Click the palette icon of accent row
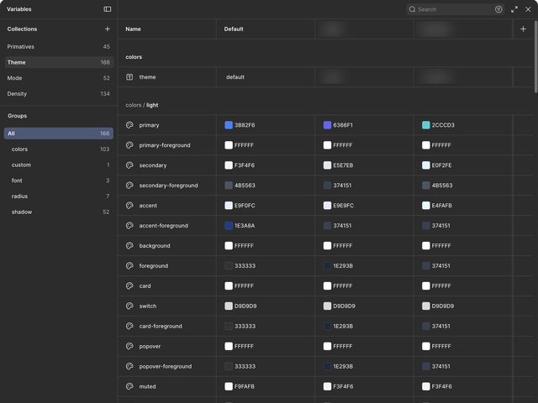 (x=129, y=206)
